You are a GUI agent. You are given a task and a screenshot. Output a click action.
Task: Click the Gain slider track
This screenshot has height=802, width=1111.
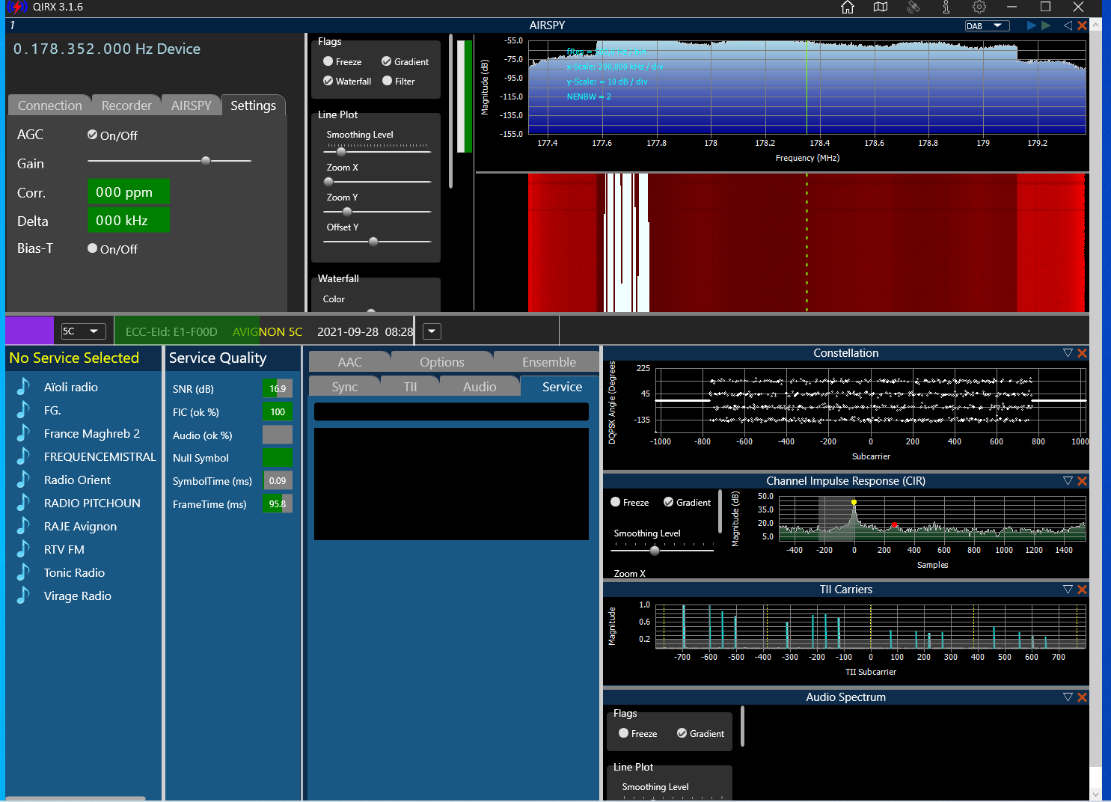(169, 160)
